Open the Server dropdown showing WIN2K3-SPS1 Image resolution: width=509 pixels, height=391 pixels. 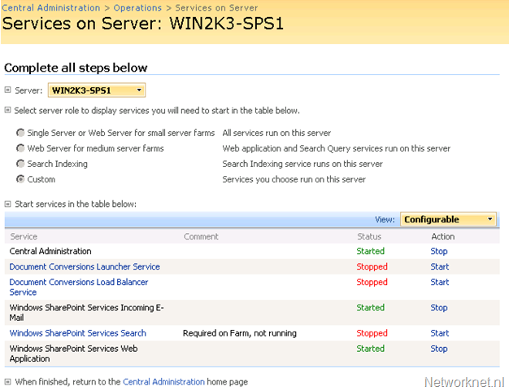coord(97,90)
